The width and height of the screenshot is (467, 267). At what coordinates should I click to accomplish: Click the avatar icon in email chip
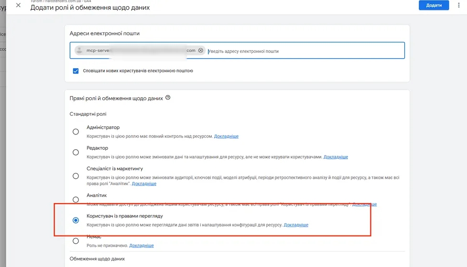79,51
